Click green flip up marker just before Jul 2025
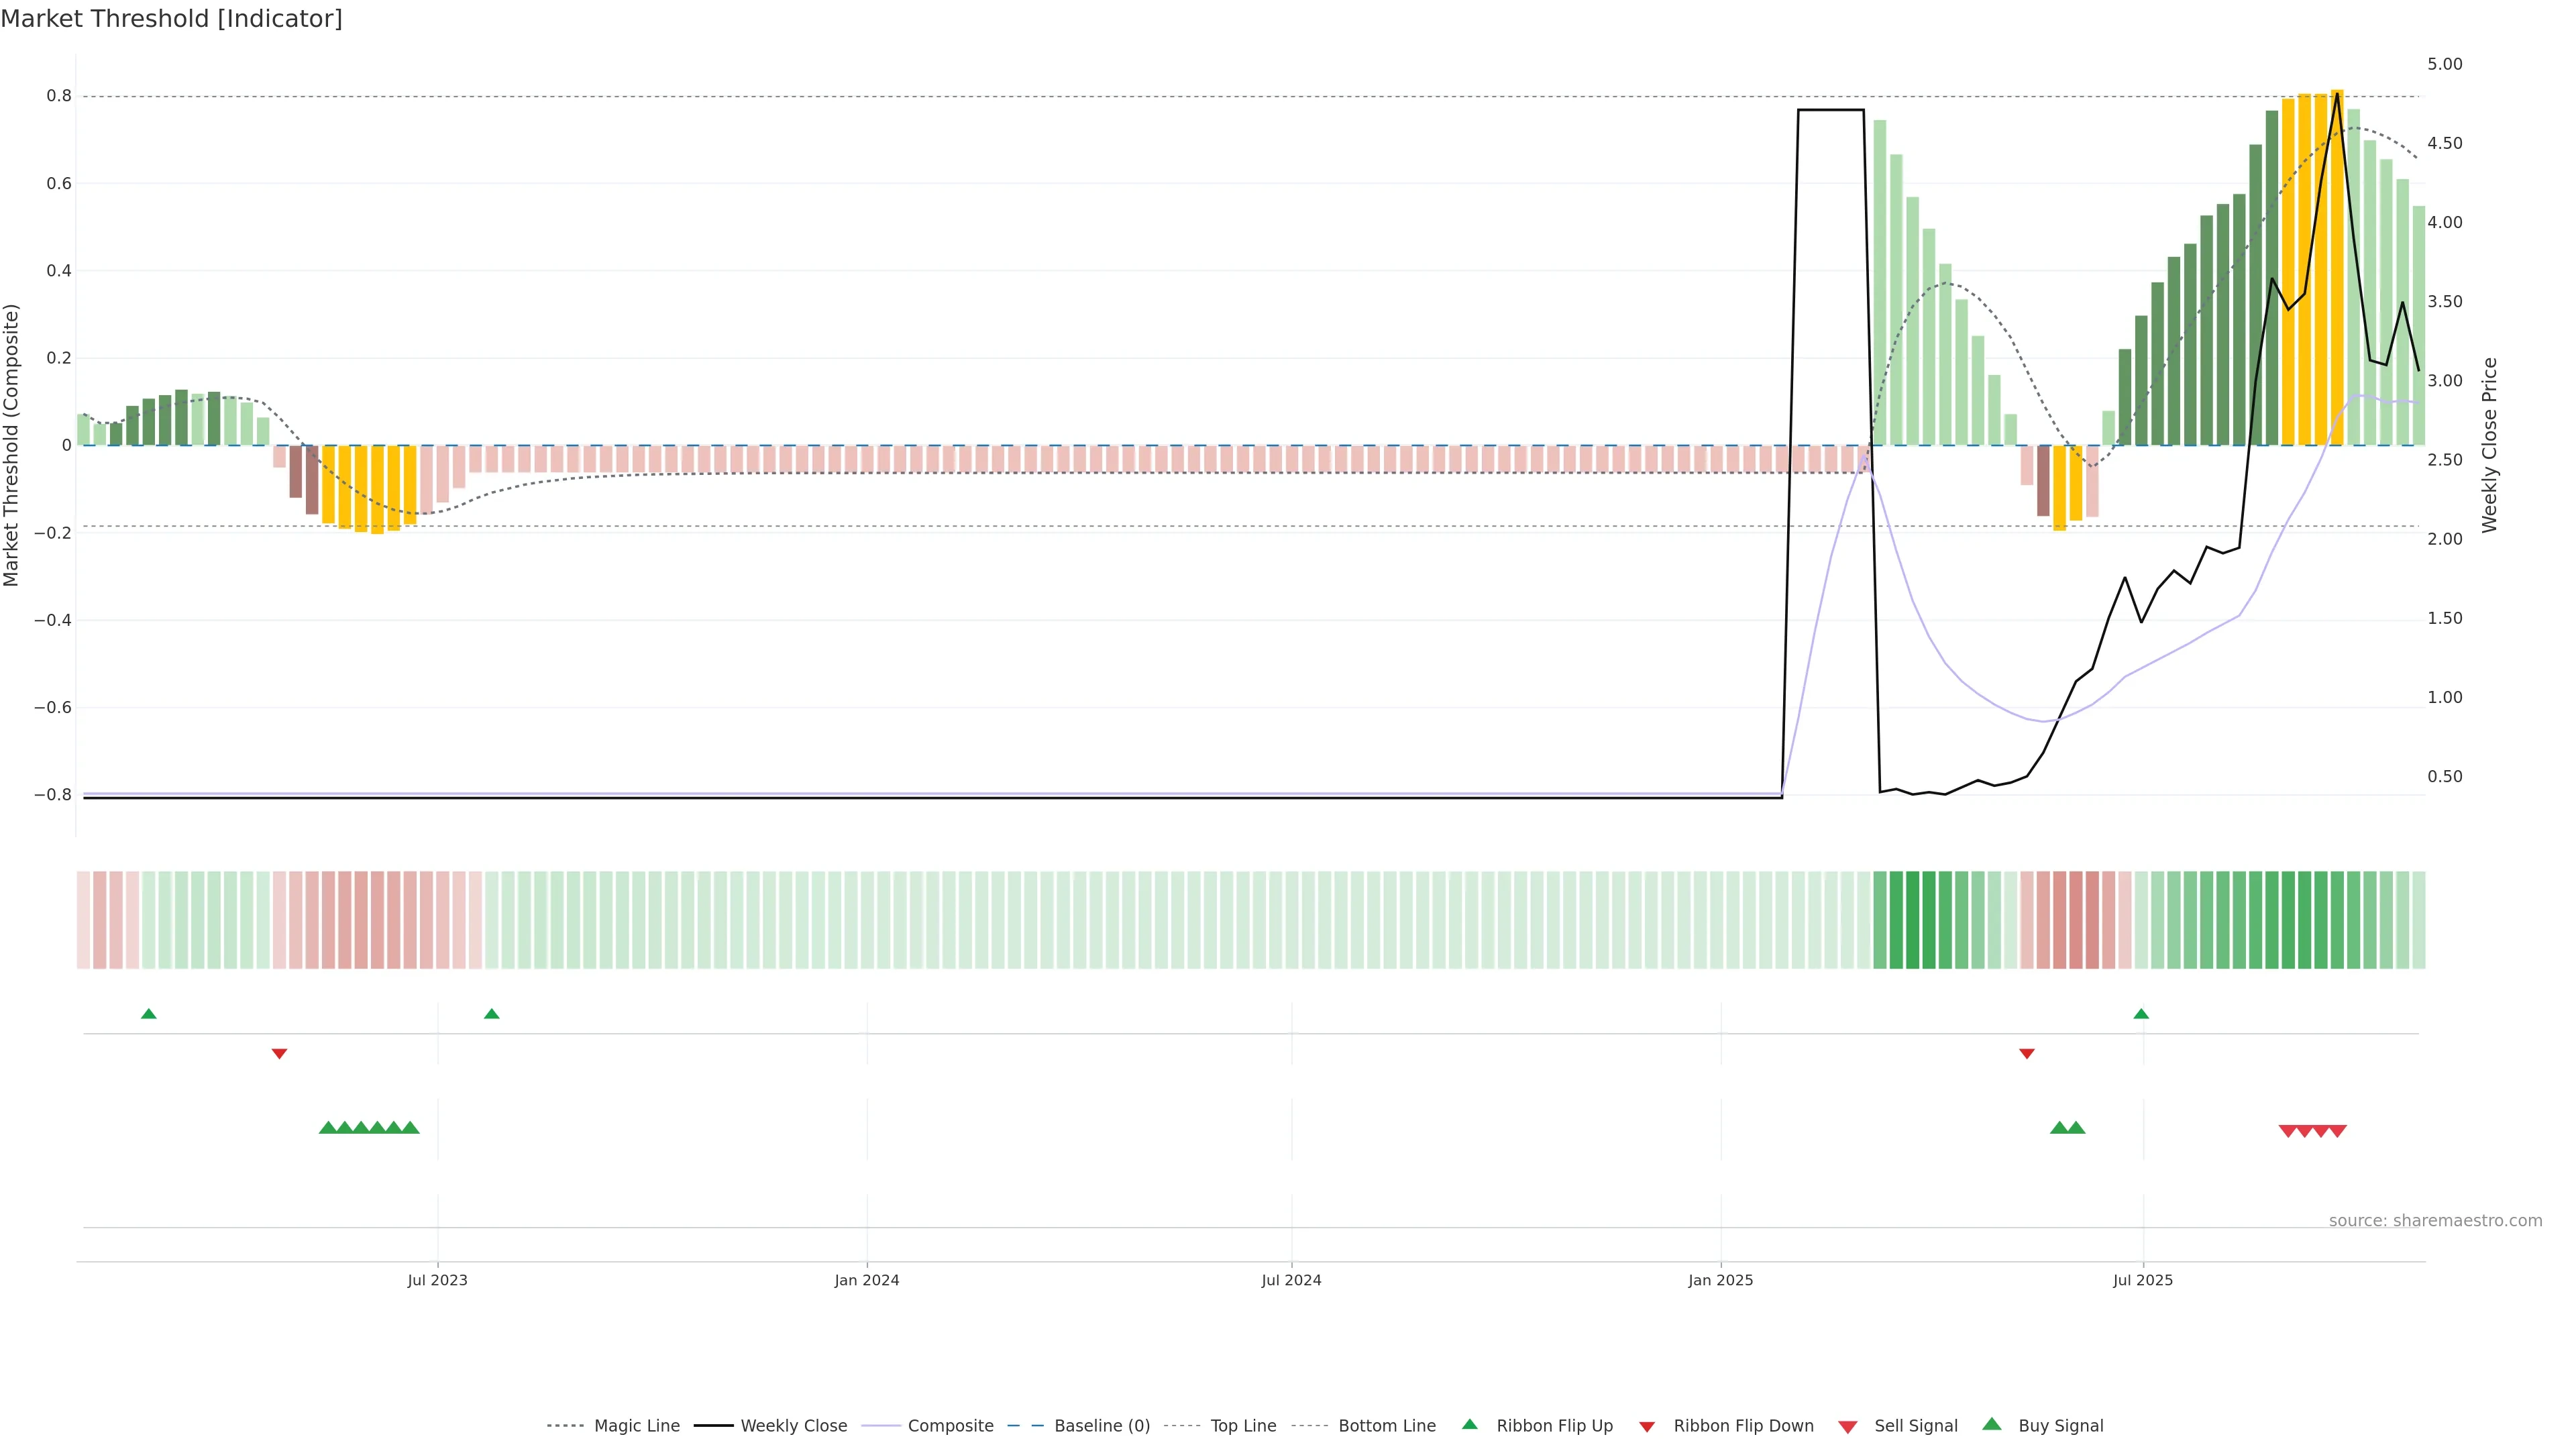This screenshot has height=1449, width=2576. (2141, 1014)
